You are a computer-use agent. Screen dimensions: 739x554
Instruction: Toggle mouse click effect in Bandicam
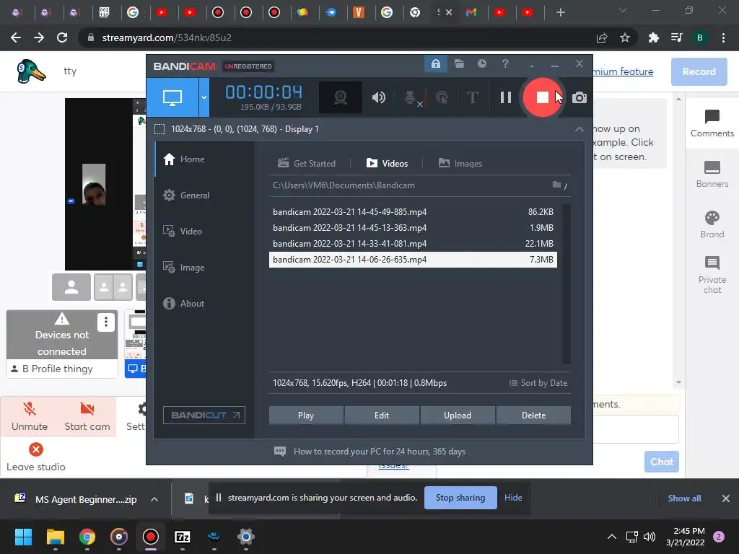pyautogui.click(x=442, y=97)
